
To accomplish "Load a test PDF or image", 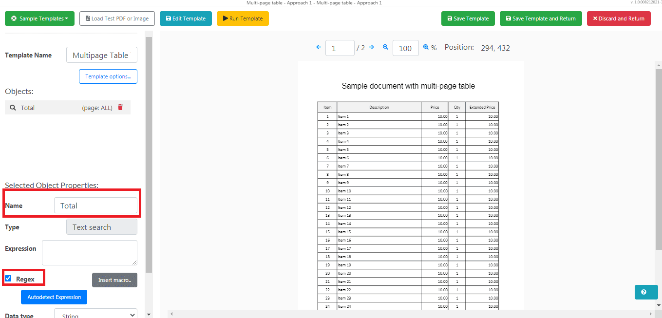I will point(117,18).
